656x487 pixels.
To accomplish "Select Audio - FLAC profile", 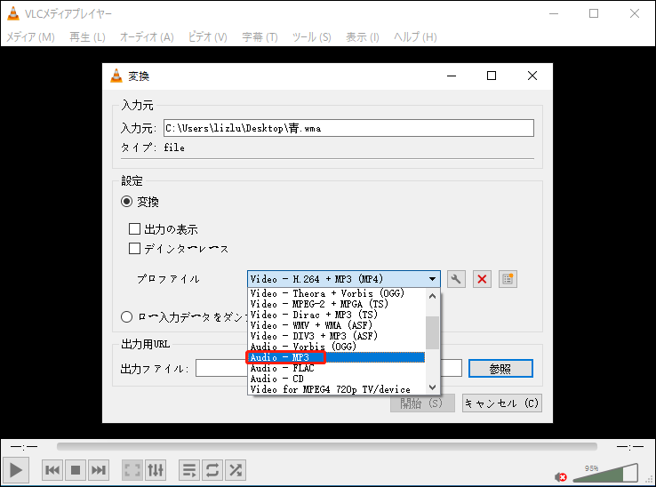I will (x=337, y=368).
